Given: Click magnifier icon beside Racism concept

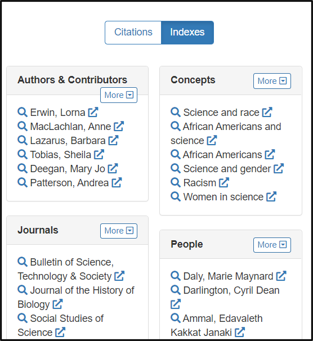Looking at the screenshot, I should click(176, 182).
